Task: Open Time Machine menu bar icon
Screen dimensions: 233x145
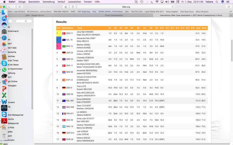Action: pos(142,2)
